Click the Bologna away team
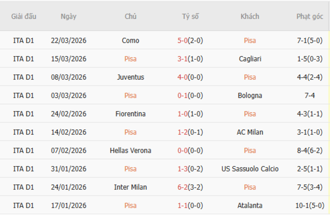 [250, 95]
